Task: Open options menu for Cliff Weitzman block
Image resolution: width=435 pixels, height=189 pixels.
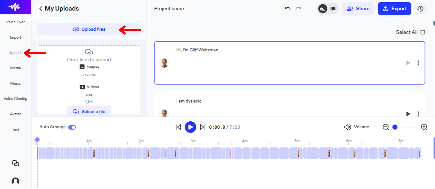Action: (418, 63)
